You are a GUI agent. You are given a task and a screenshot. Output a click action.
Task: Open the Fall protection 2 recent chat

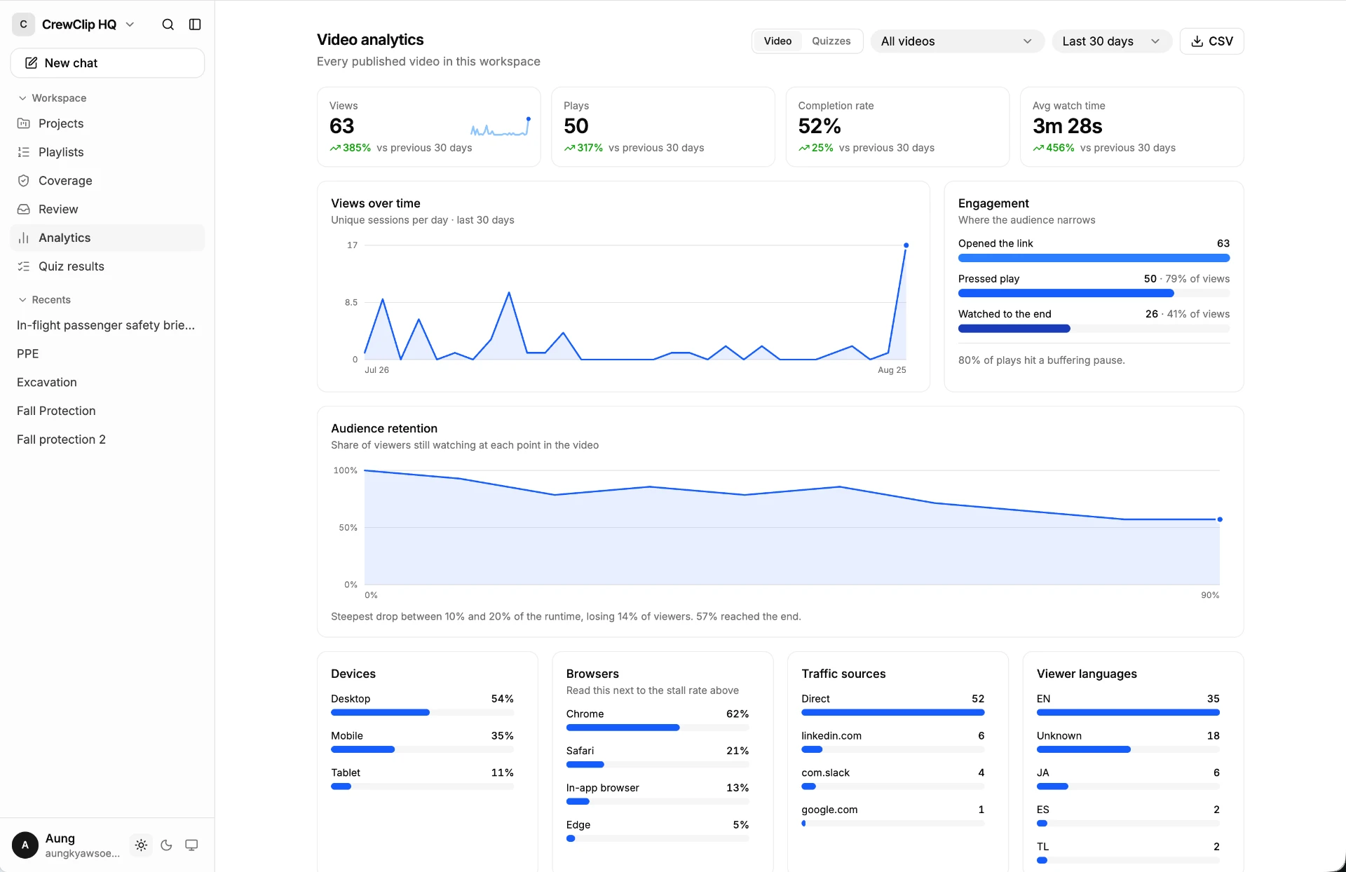tap(107, 440)
